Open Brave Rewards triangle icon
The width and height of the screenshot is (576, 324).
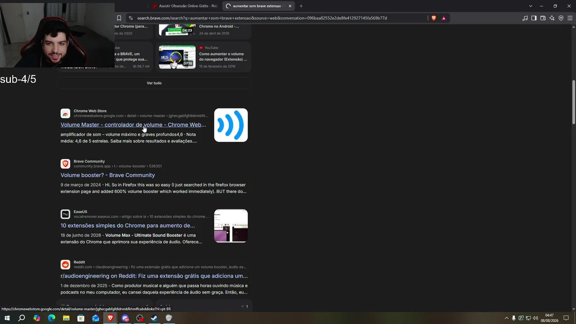pos(444,18)
